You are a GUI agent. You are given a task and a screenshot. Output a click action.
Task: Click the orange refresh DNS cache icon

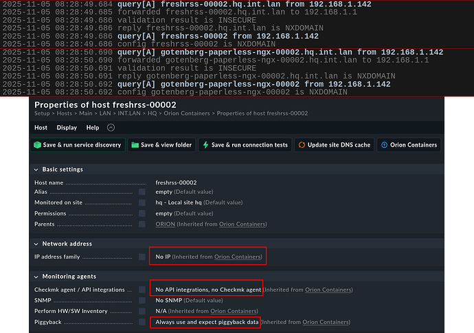302,145
